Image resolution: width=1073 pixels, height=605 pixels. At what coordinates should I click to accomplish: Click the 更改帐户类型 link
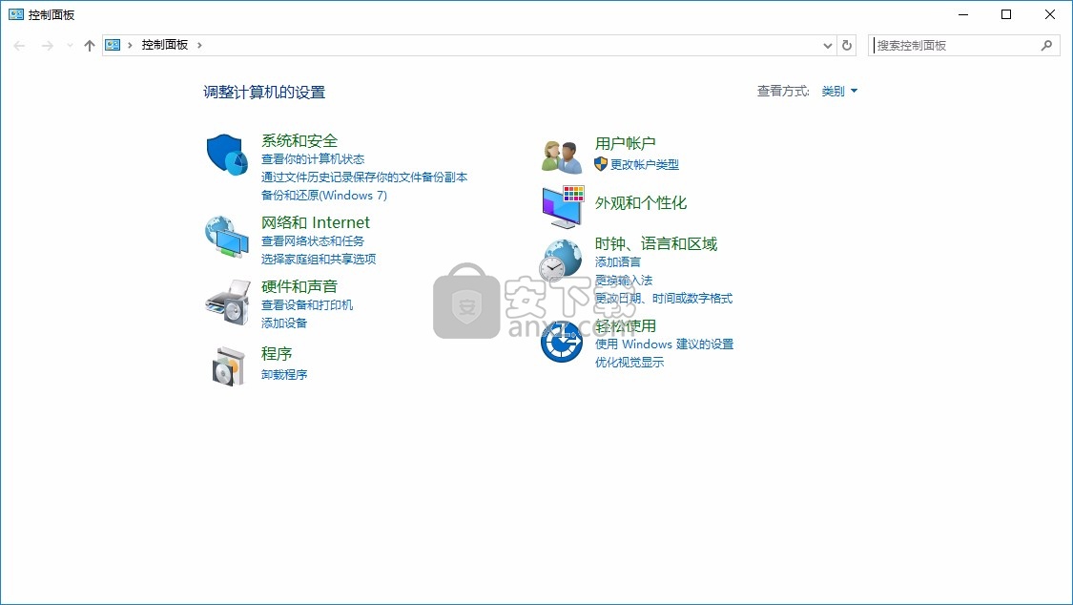[x=645, y=164]
